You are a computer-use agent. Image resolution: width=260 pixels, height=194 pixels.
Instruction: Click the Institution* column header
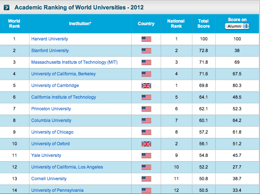pos(80,24)
